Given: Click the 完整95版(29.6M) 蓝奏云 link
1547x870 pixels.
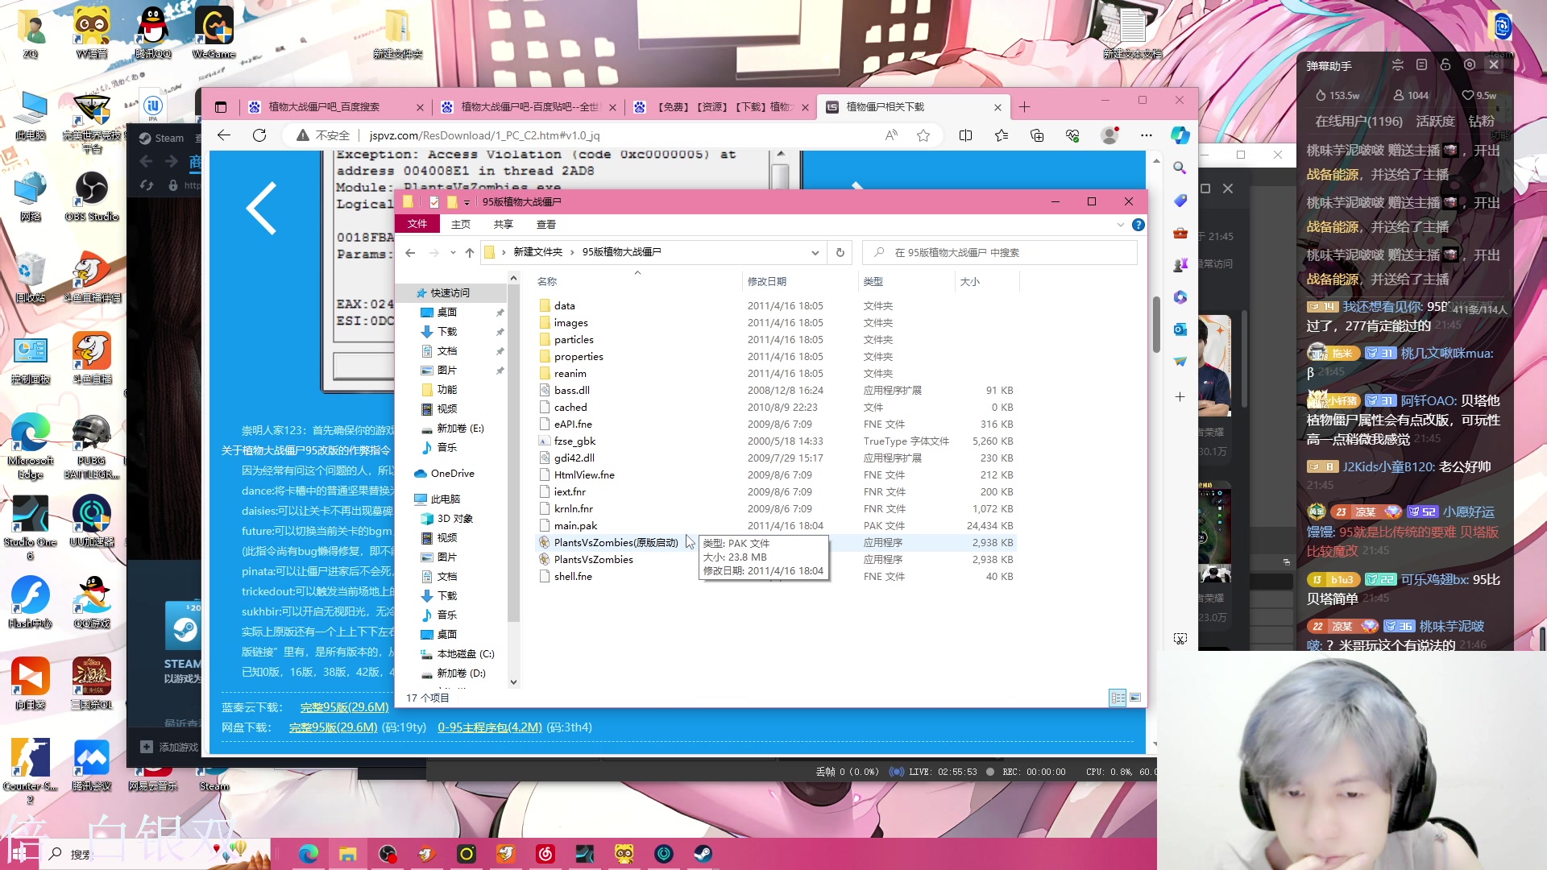Looking at the screenshot, I should [344, 707].
